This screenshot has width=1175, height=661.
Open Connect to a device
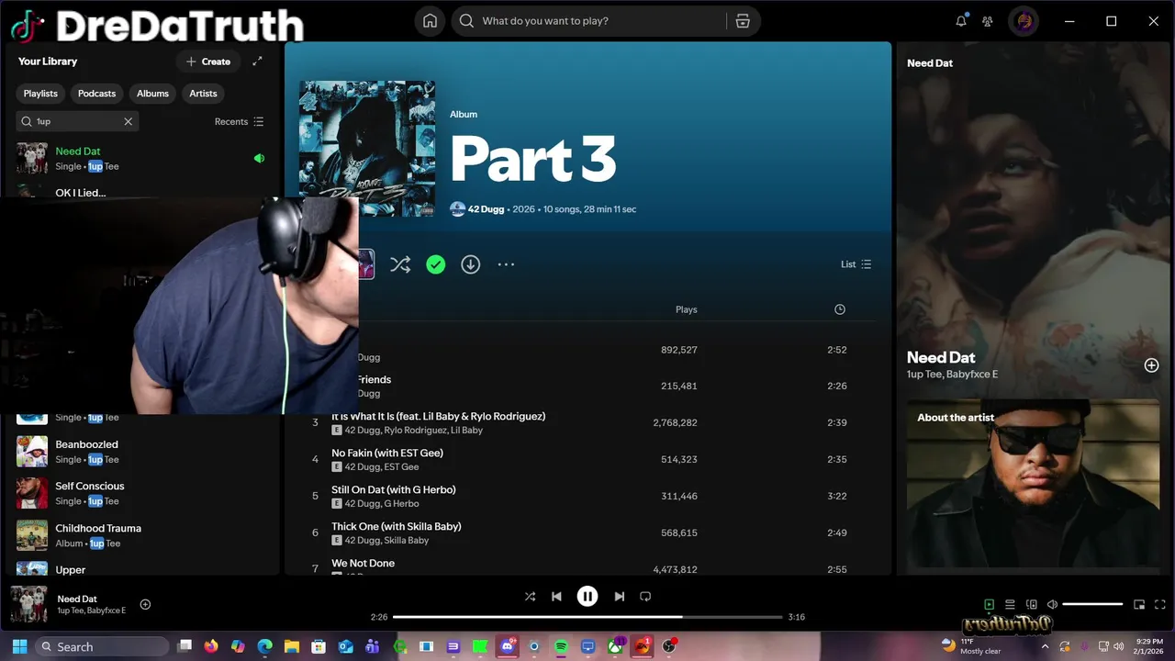(x=1031, y=604)
